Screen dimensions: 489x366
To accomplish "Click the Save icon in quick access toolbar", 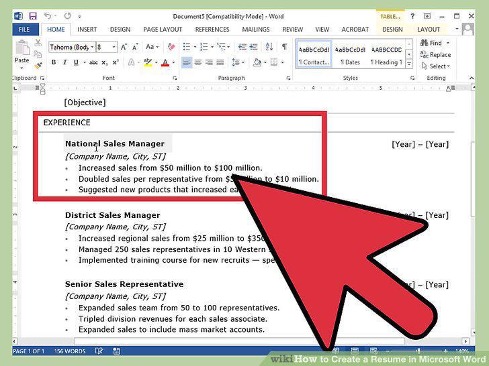I will 33,16.
